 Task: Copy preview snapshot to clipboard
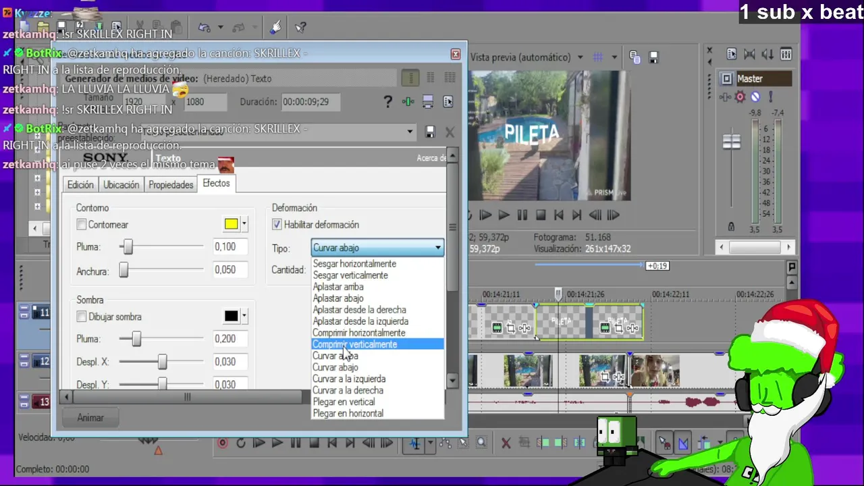pos(634,57)
